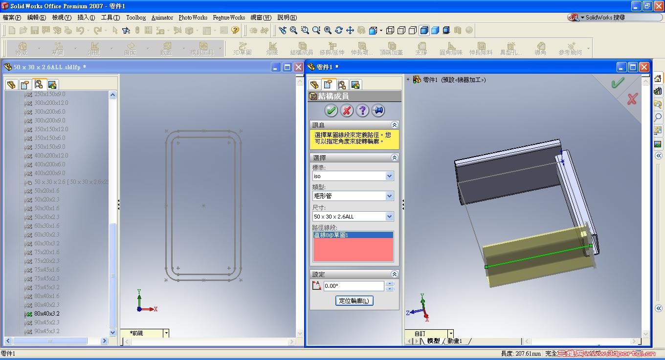
Task: Expand the 零件1 flyout feature tree
Action: click(x=408, y=80)
